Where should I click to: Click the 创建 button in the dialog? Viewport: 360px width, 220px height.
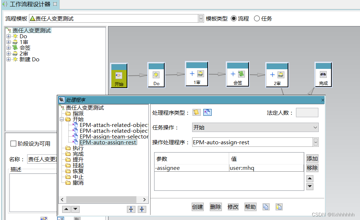198,207
